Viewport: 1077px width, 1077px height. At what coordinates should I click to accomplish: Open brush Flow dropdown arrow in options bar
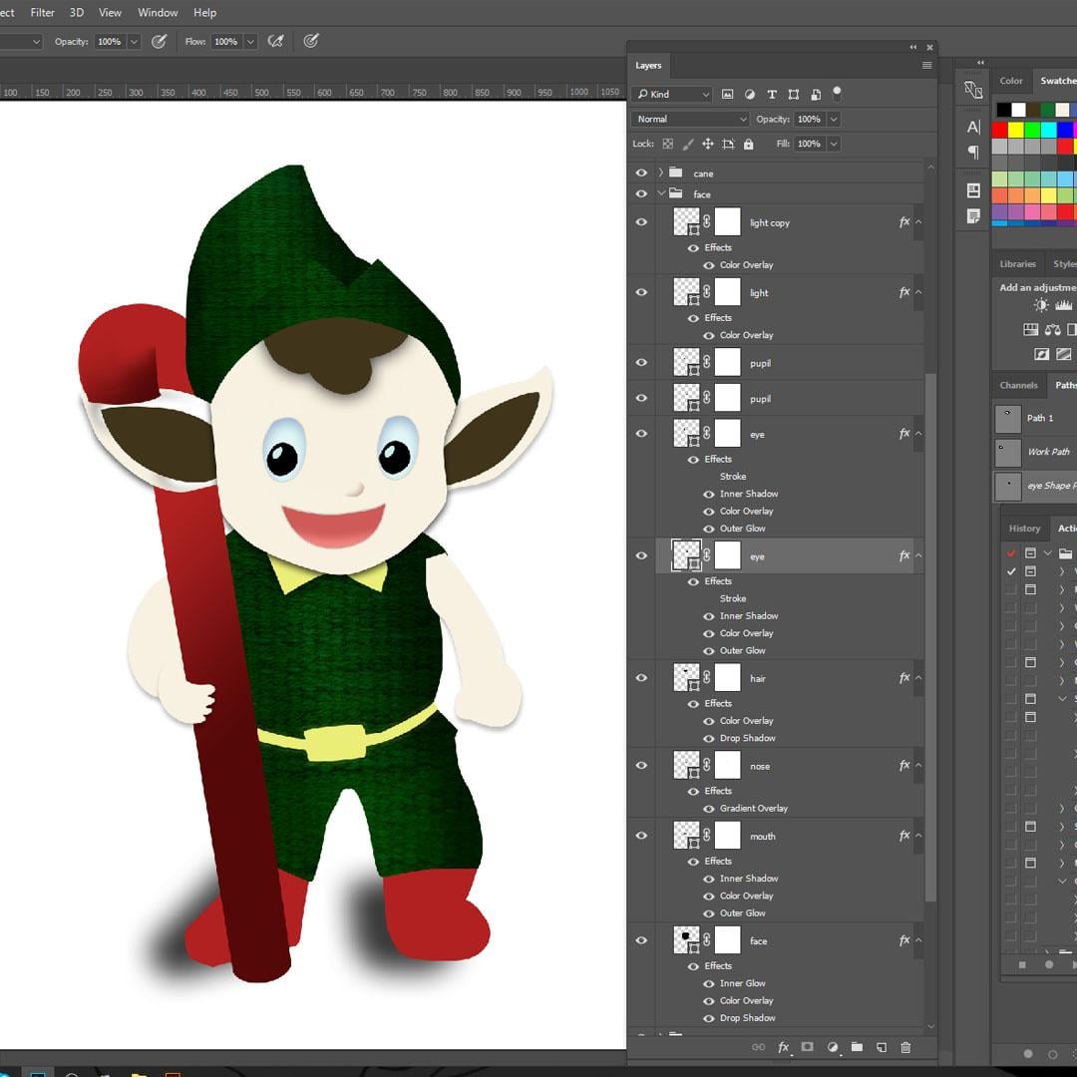point(250,41)
